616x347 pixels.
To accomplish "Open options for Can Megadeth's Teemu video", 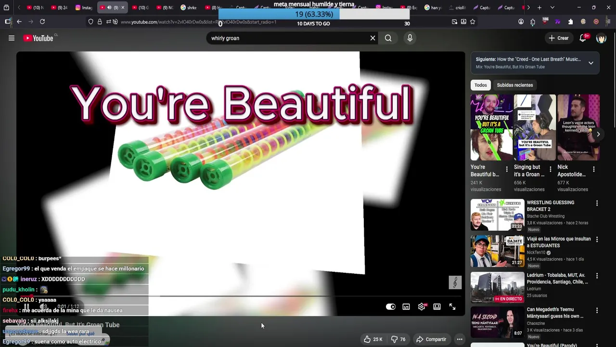I will (597, 310).
